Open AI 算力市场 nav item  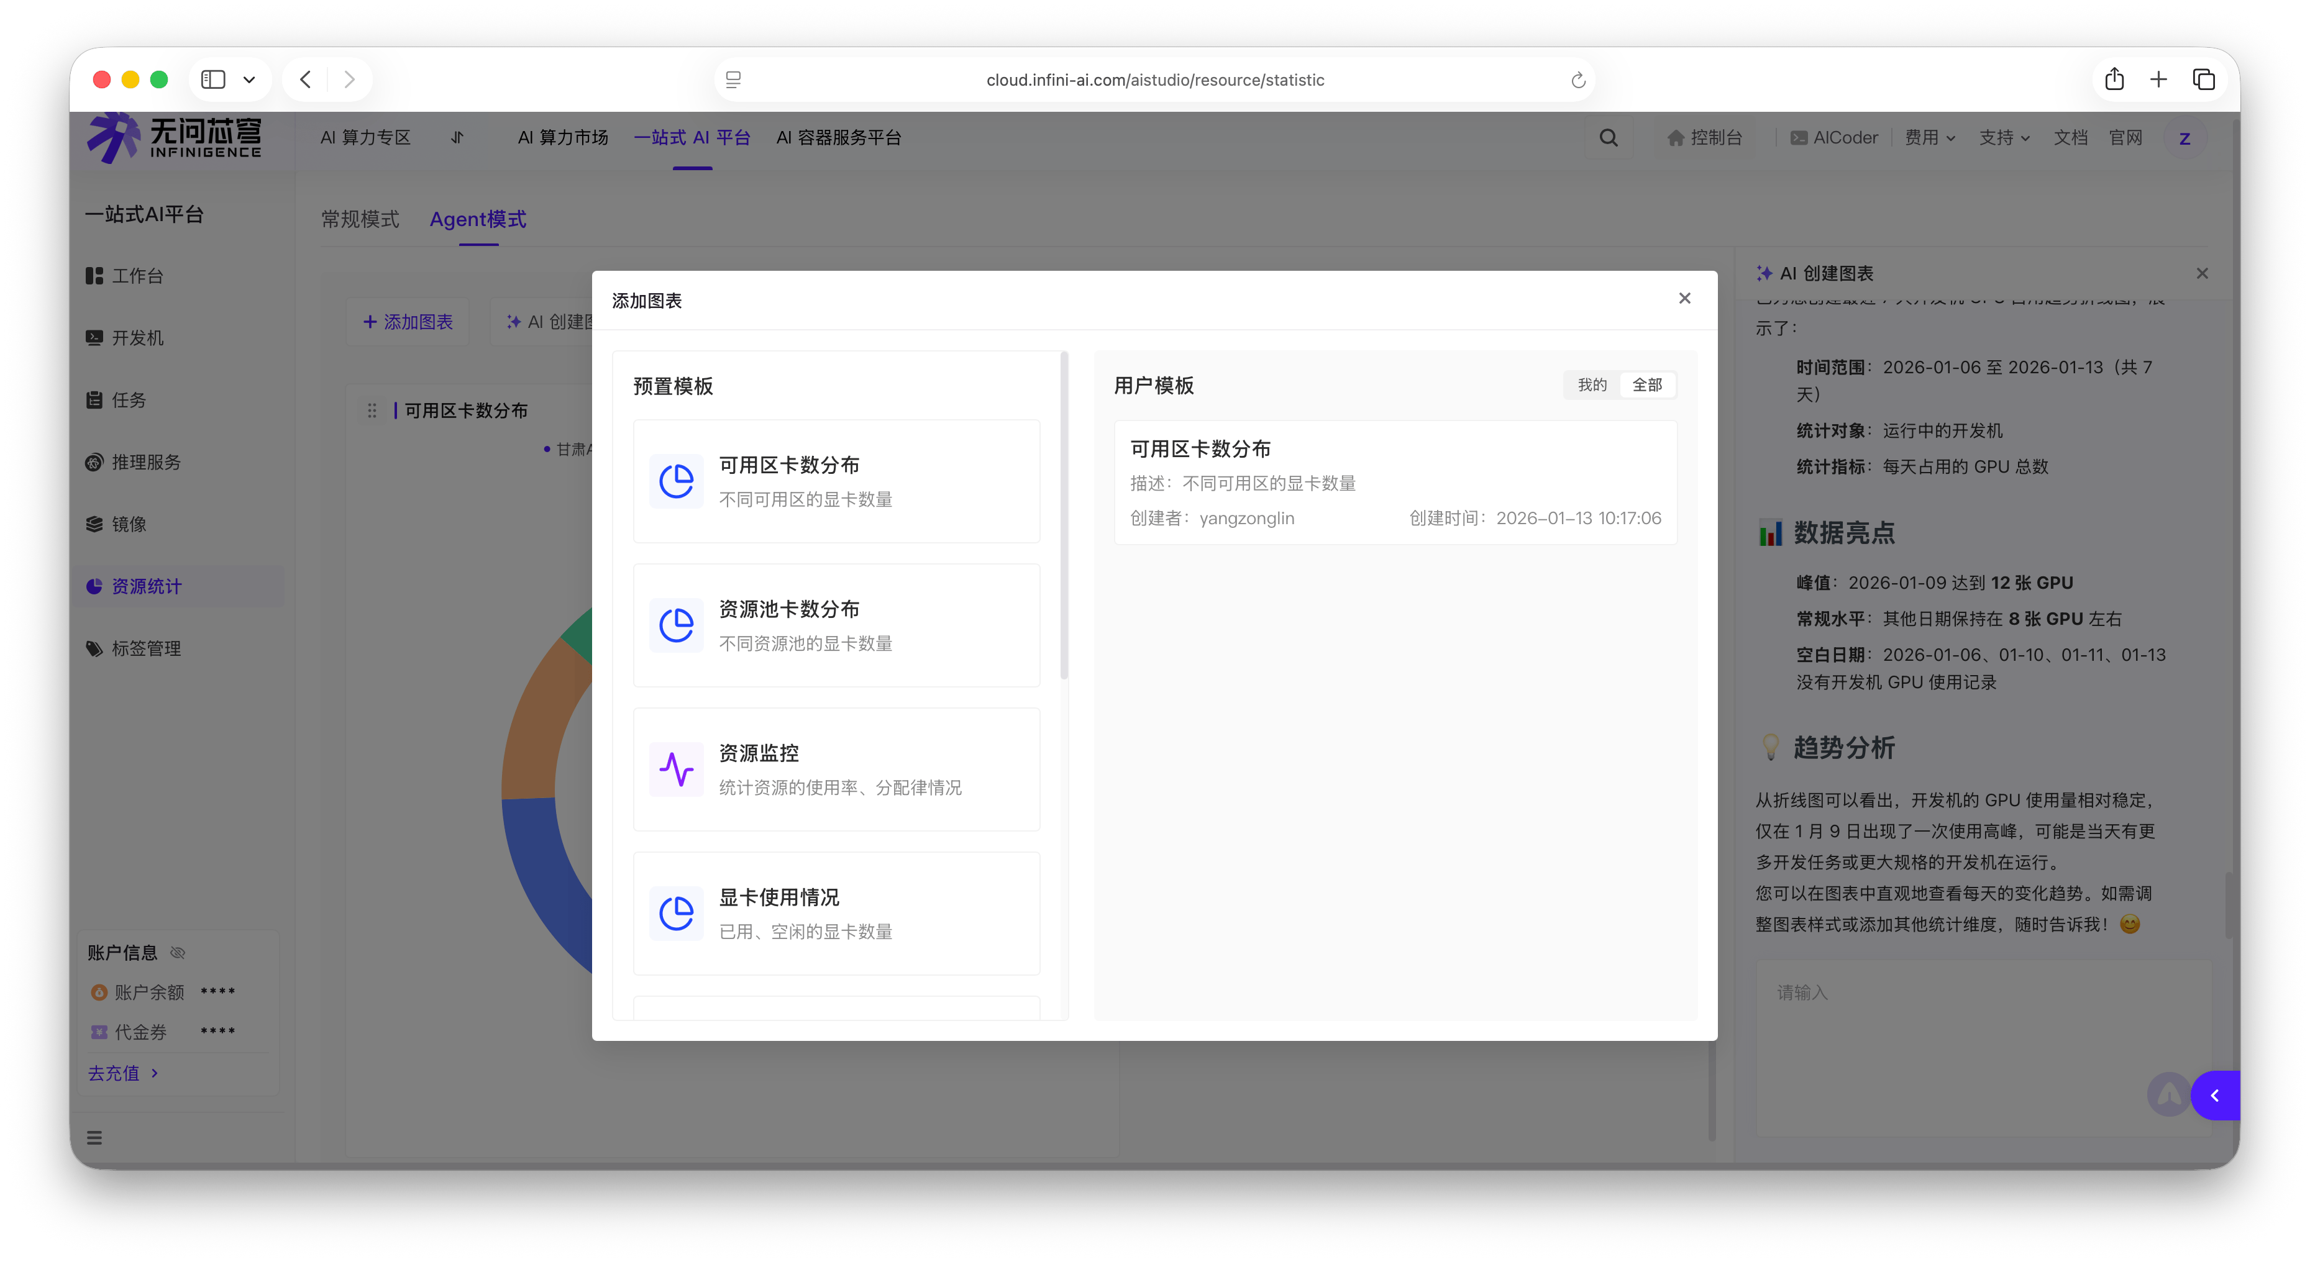[562, 138]
